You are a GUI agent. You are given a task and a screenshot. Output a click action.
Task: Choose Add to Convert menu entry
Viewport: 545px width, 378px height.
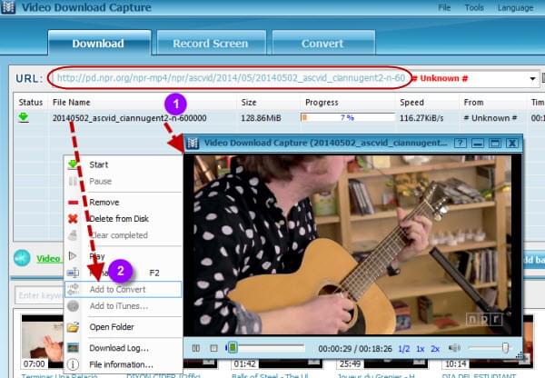123,289
